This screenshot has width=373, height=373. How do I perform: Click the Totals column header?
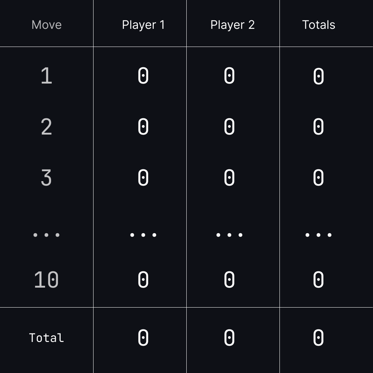click(319, 25)
